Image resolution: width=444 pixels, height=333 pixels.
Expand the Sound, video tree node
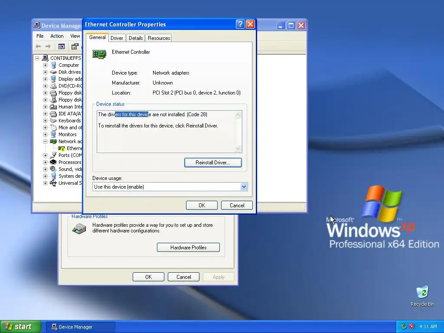click(45, 169)
